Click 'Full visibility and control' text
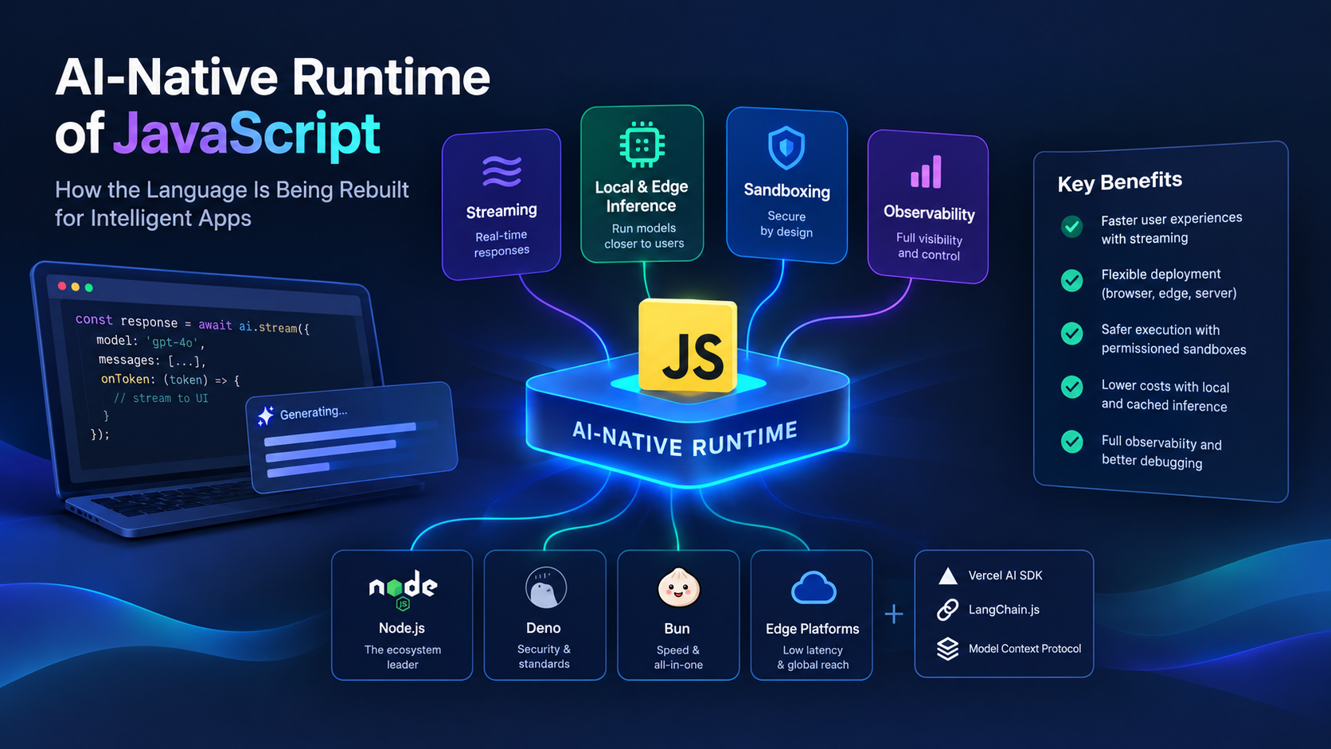The image size is (1331, 749). pyautogui.click(x=929, y=247)
